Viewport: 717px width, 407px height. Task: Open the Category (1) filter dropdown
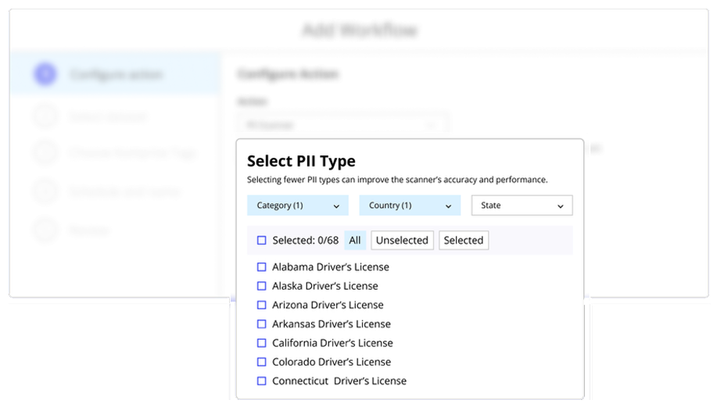click(x=297, y=205)
